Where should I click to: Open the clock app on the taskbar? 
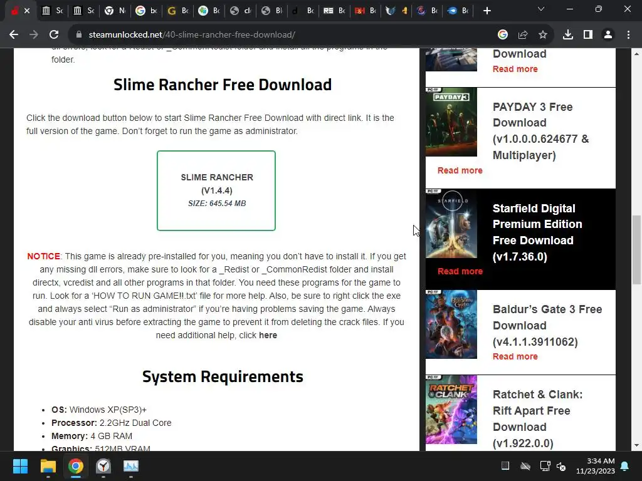click(103, 466)
